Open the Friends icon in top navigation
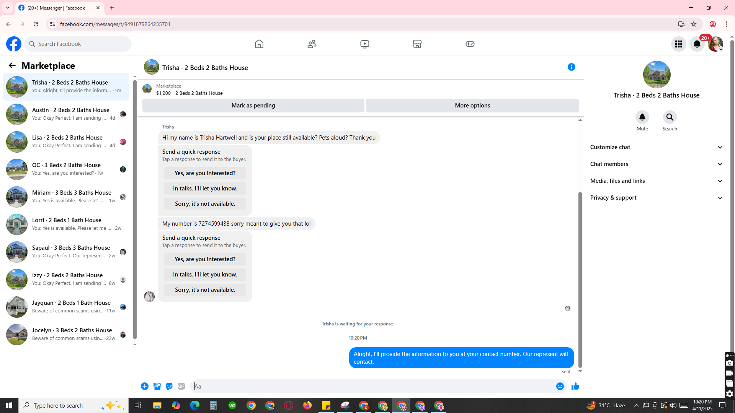This screenshot has height=413, width=735. pos(312,44)
